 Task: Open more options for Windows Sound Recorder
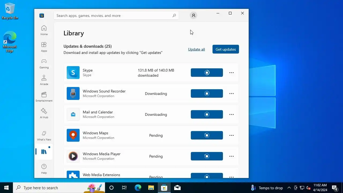coord(232,94)
